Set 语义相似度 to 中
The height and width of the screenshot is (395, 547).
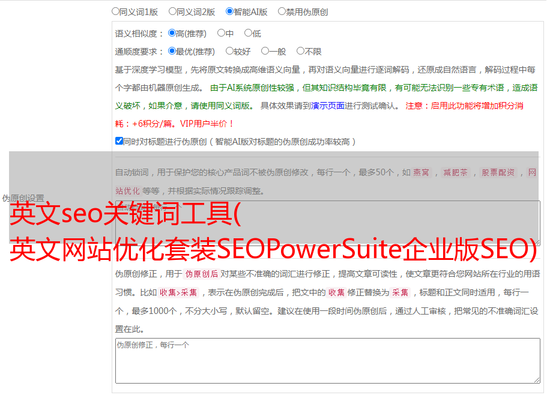tap(221, 33)
